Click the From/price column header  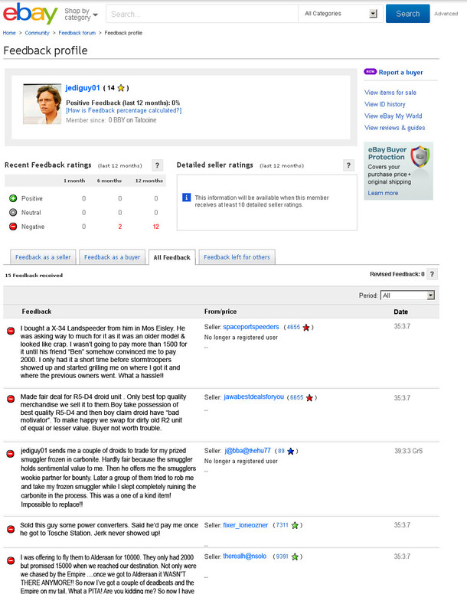(x=220, y=312)
